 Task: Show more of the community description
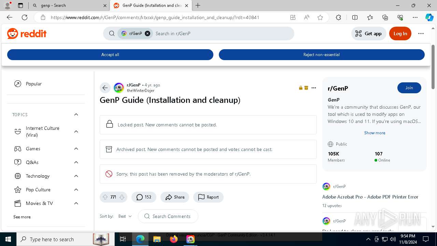pyautogui.click(x=375, y=133)
